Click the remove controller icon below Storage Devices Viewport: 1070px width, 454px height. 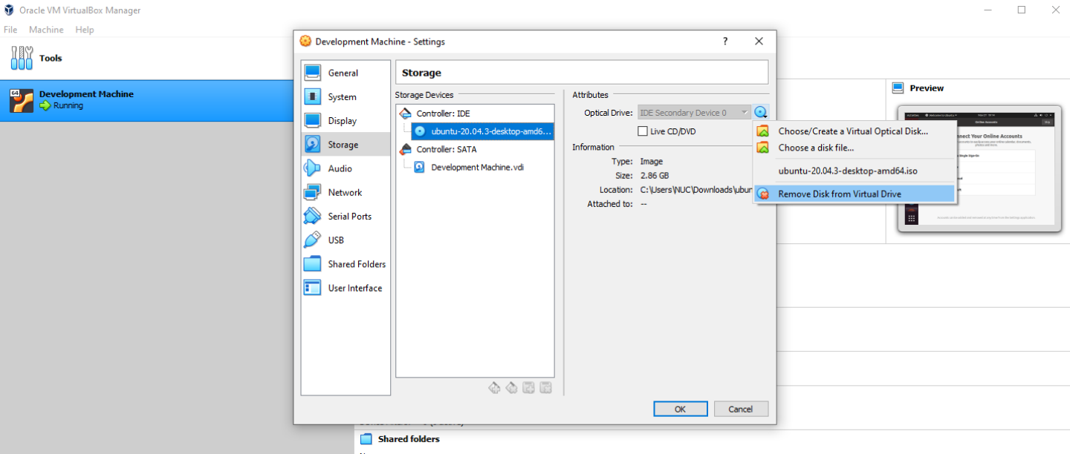(511, 387)
